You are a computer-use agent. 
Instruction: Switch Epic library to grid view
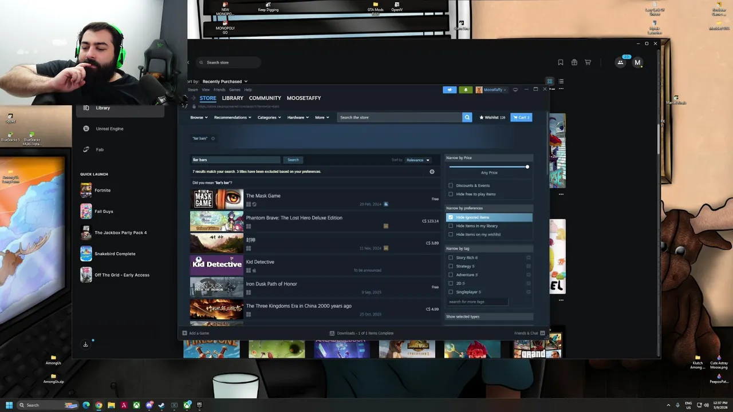550,81
